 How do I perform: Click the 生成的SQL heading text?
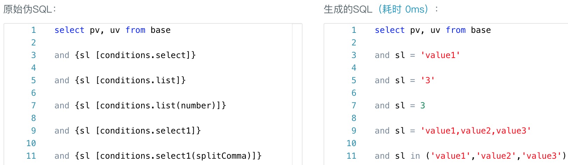[x=348, y=9]
